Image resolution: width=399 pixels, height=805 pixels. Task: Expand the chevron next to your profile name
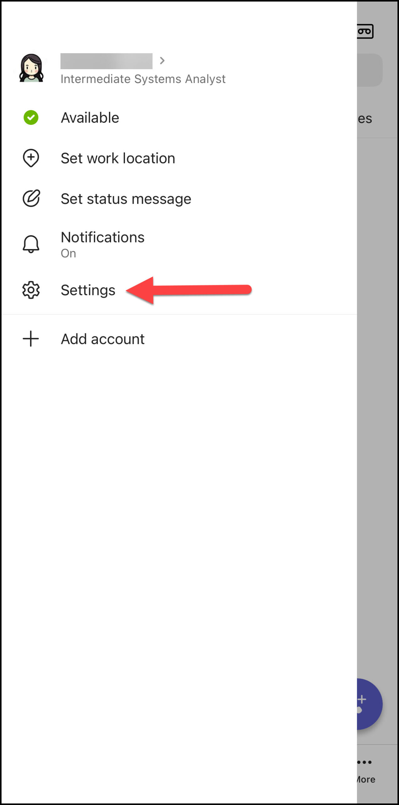coord(163,60)
